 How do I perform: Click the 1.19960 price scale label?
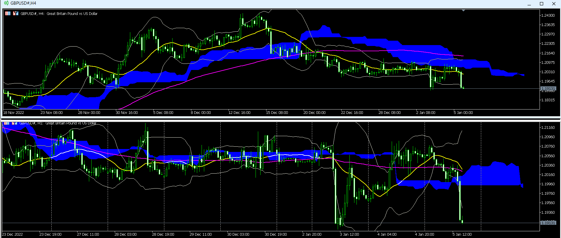point(548,184)
